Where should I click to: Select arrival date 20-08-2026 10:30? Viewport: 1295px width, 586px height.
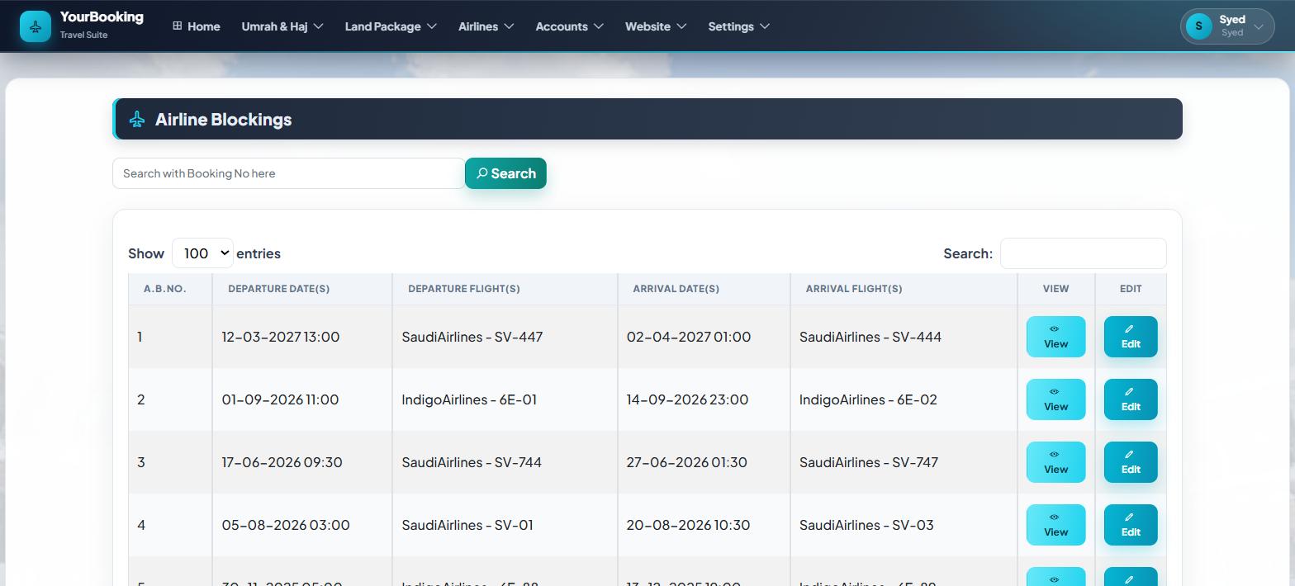(688, 525)
